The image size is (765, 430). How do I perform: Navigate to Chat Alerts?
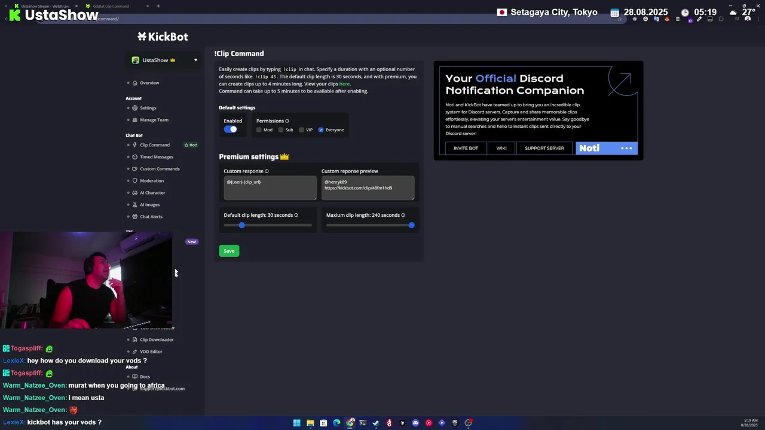pyautogui.click(x=151, y=217)
